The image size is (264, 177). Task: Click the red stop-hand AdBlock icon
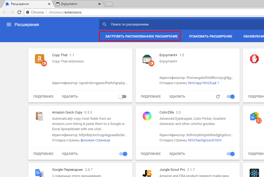[x=254, y=59]
